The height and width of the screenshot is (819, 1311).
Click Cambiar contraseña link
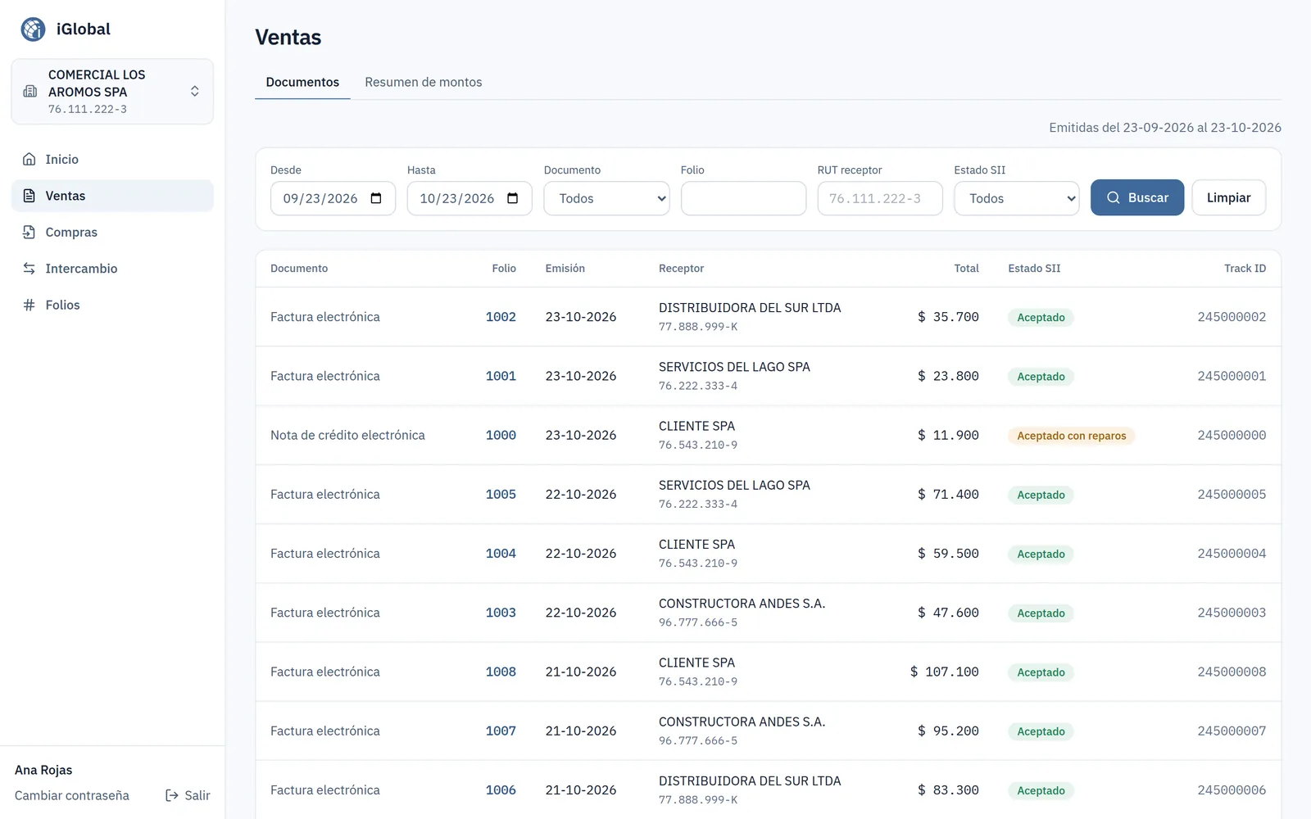click(x=72, y=795)
